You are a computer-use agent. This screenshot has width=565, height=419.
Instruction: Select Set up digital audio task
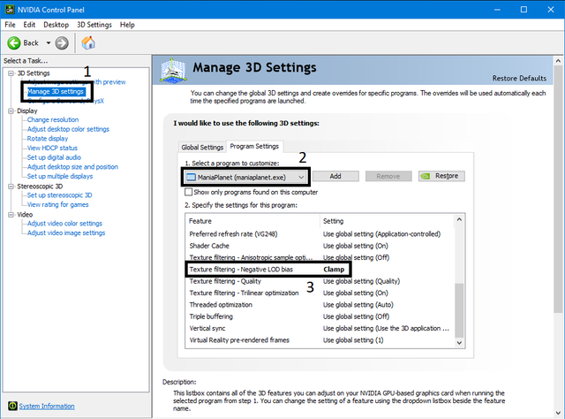tap(54, 157)
